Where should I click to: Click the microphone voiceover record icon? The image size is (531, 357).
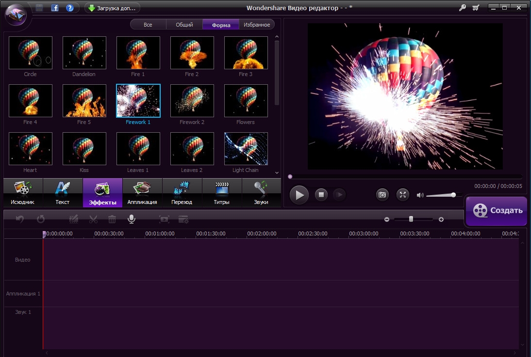click(131, 219)
